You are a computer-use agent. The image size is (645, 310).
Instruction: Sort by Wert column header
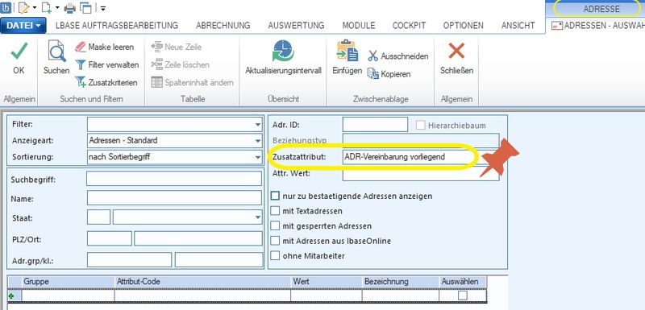pos(327,282)
